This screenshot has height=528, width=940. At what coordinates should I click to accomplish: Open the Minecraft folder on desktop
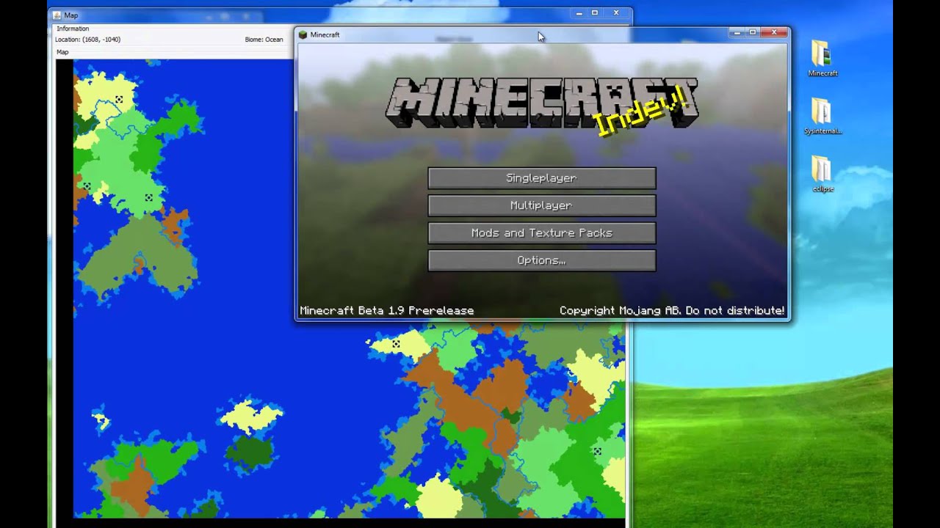tap(822, 59)
